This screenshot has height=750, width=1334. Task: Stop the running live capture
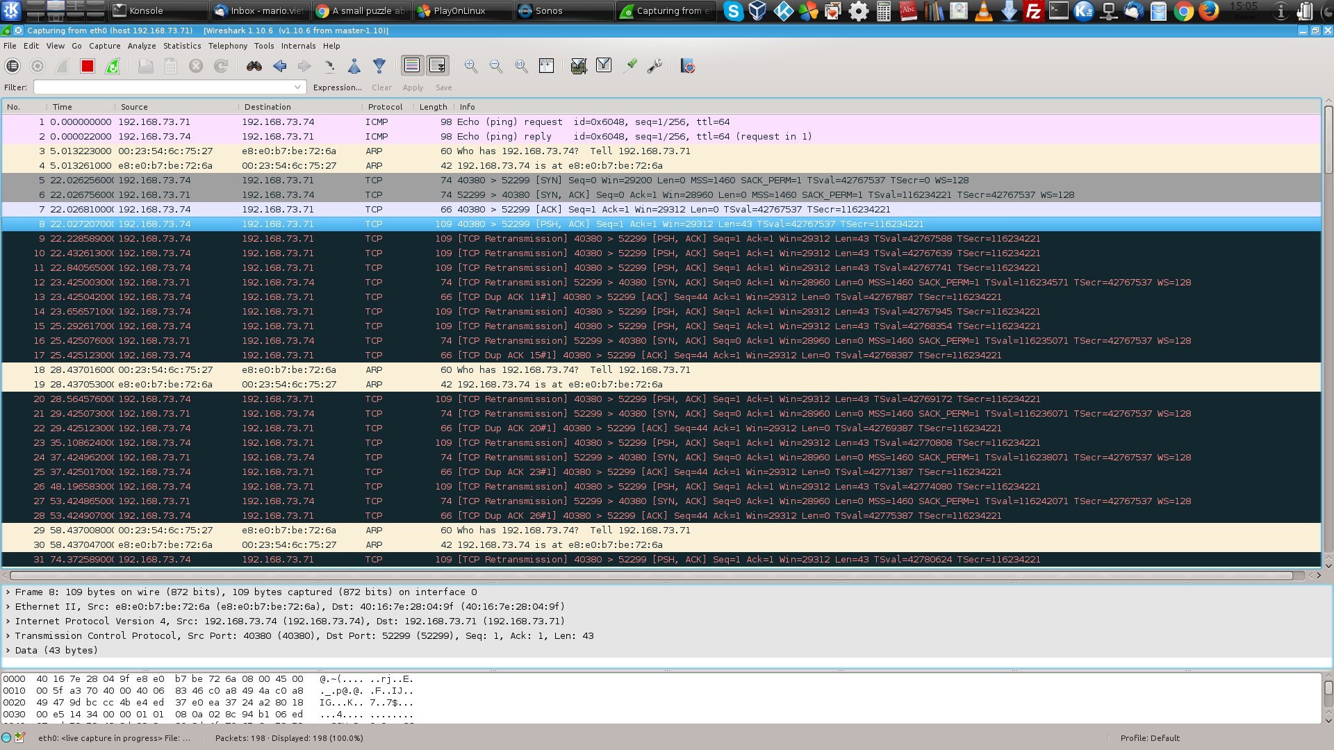pyautogui.click(x=87, y=66)
